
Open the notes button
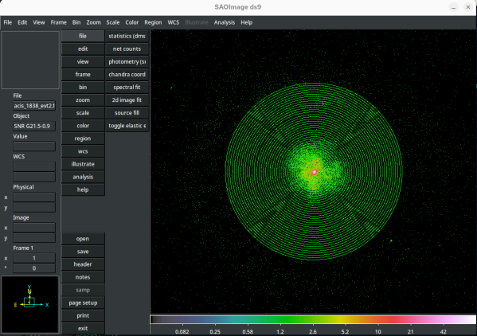coord(83,277)
